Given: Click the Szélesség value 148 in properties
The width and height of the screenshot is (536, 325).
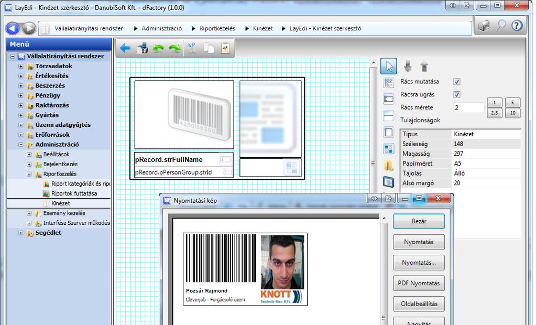Looking at the screenshot, I should 458,144.
